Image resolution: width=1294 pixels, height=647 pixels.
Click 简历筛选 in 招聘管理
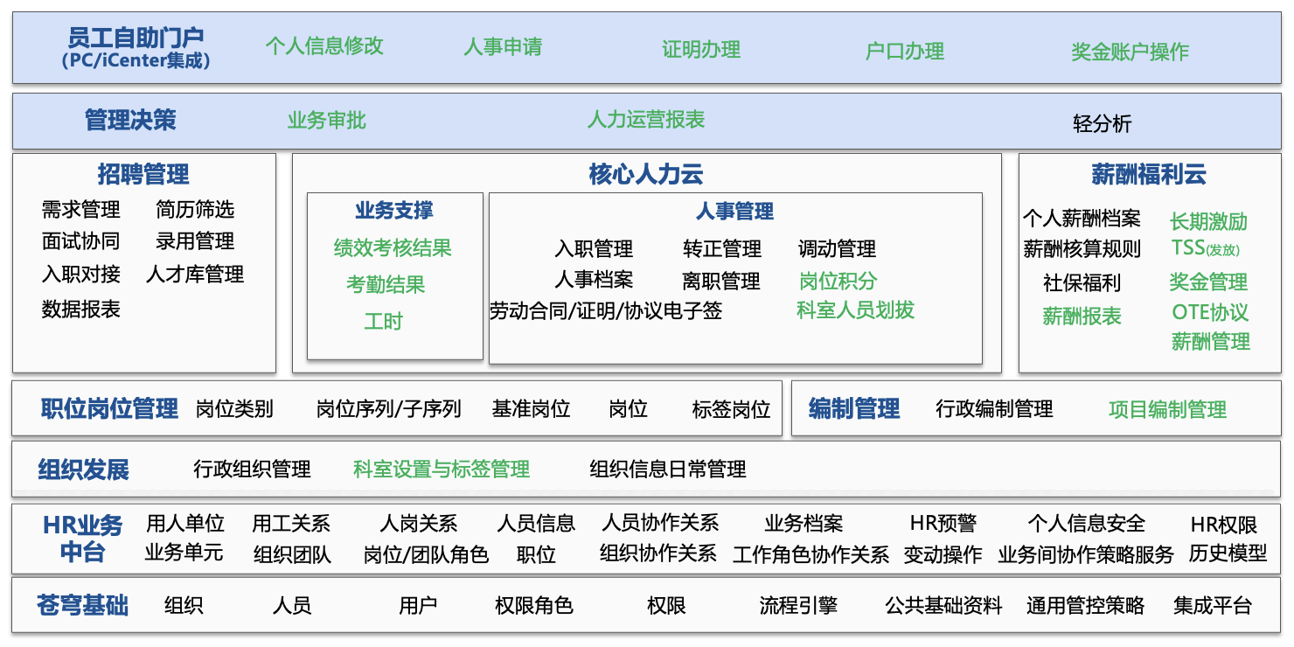195,210
